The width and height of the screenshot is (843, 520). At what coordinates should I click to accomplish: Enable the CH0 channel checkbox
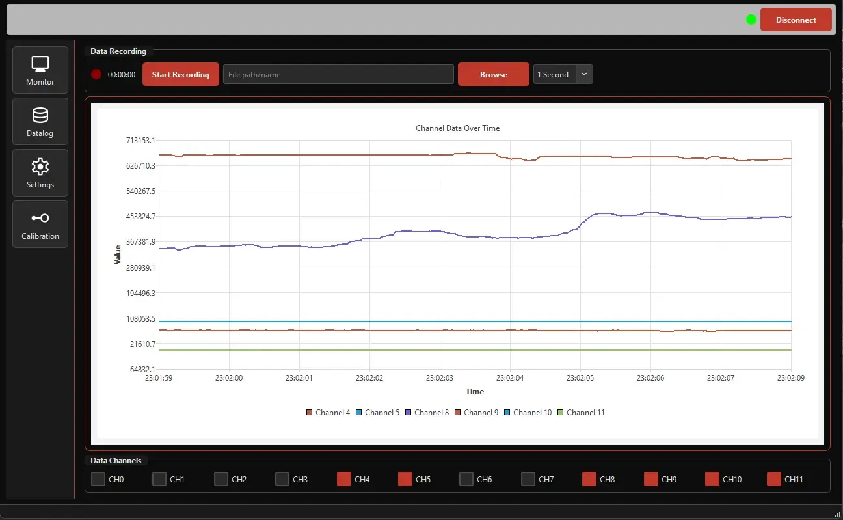point(98,479)
